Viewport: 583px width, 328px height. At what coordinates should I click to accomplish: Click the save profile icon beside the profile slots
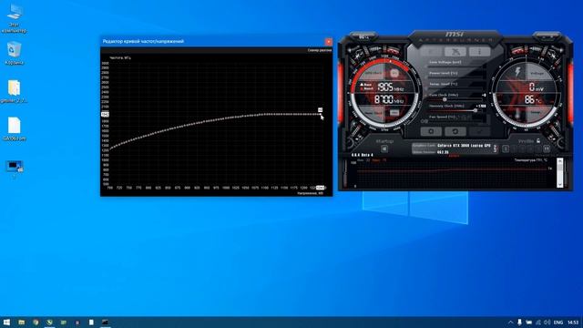coord(547,149)
